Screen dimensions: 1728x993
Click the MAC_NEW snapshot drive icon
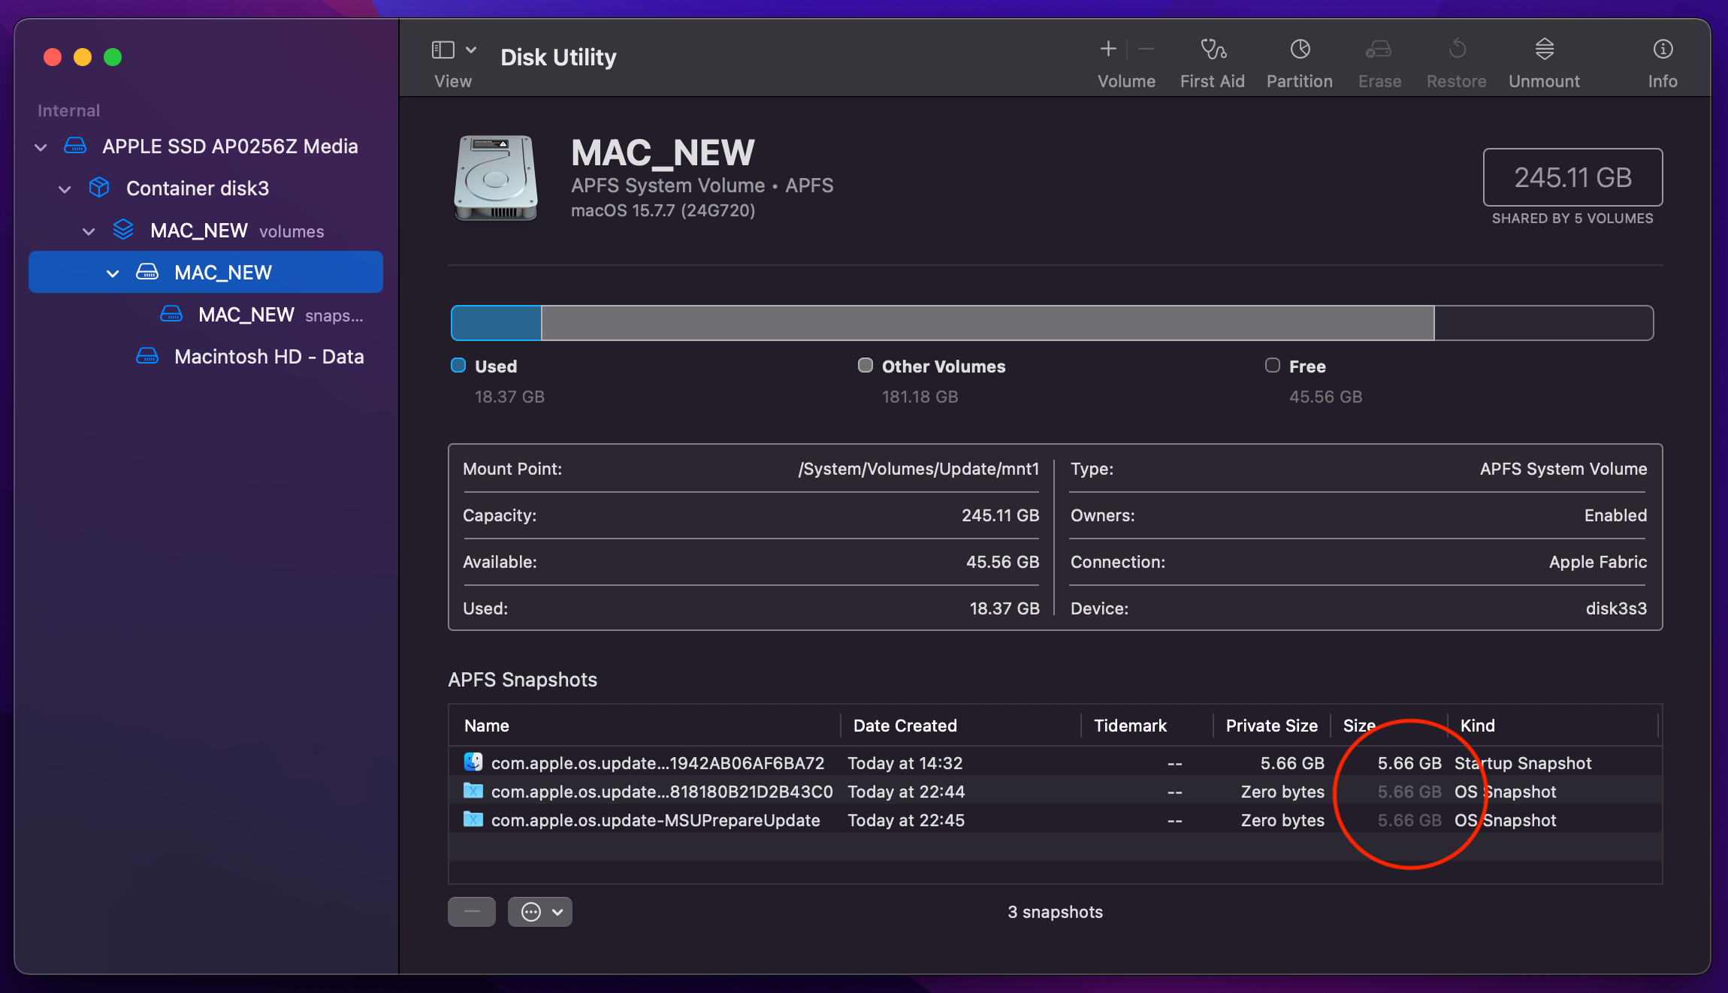[171, 314]
